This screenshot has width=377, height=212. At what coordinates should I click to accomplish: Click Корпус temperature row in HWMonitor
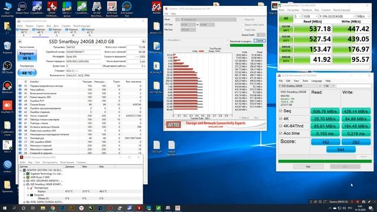pos(81,191)
